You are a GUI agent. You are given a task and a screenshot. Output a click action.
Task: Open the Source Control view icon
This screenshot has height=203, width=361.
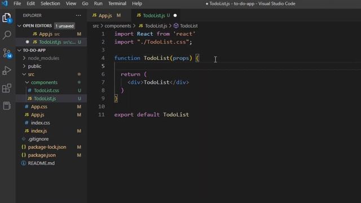click(x=7, y=53)
